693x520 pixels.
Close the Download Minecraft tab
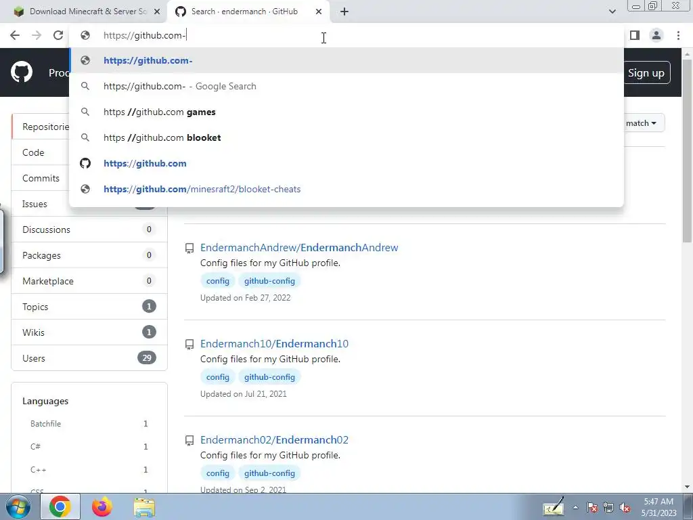click(x=157, y=12)
